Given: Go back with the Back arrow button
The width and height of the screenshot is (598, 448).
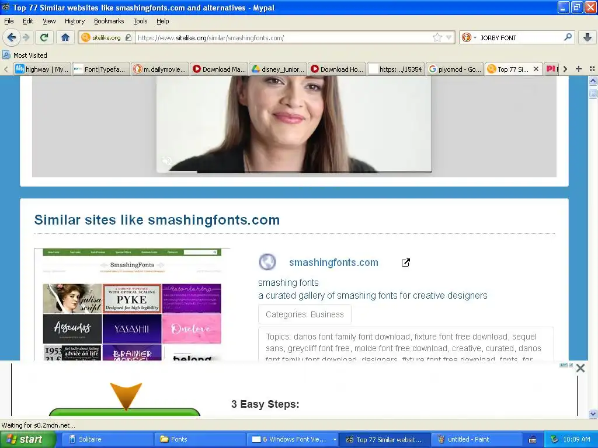Looking at the screenshot, I should 12,37.
